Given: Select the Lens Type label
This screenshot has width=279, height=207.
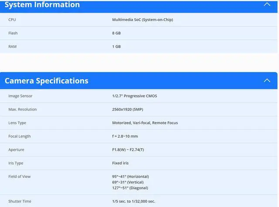Looking at the screenshot, I should (x=17, y=123).
